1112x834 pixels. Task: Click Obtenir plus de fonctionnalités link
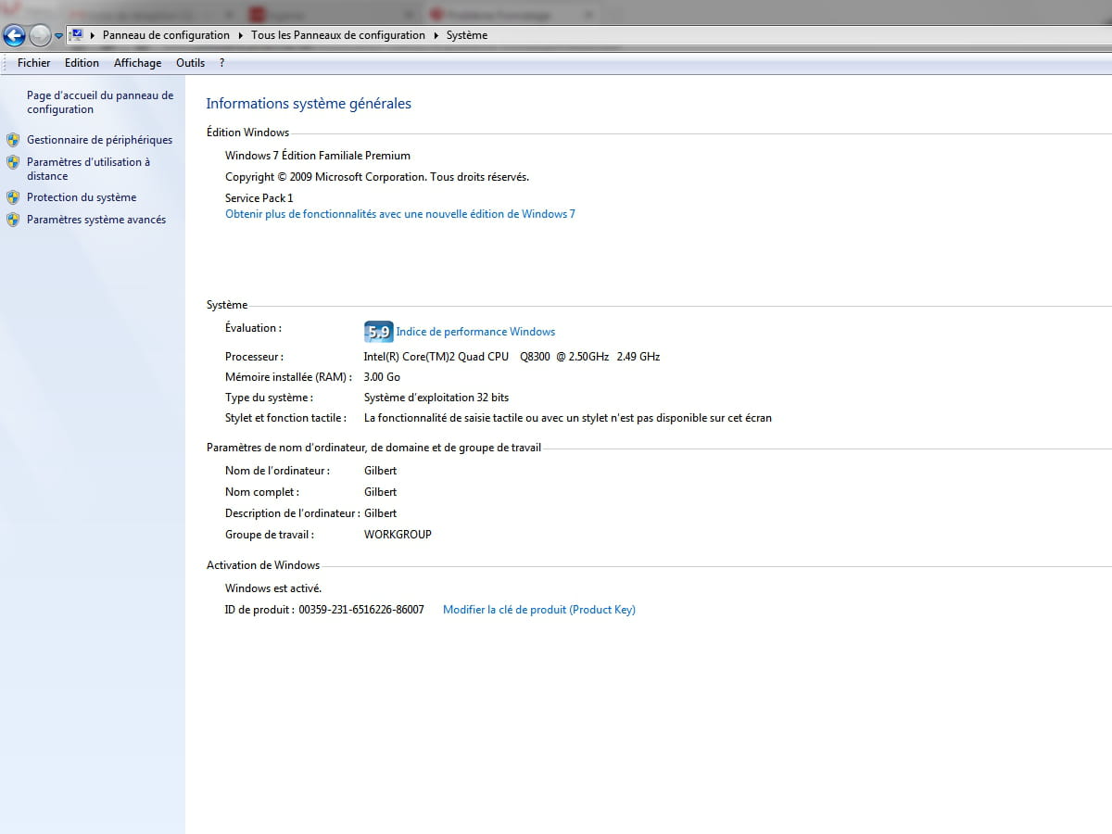400,214
